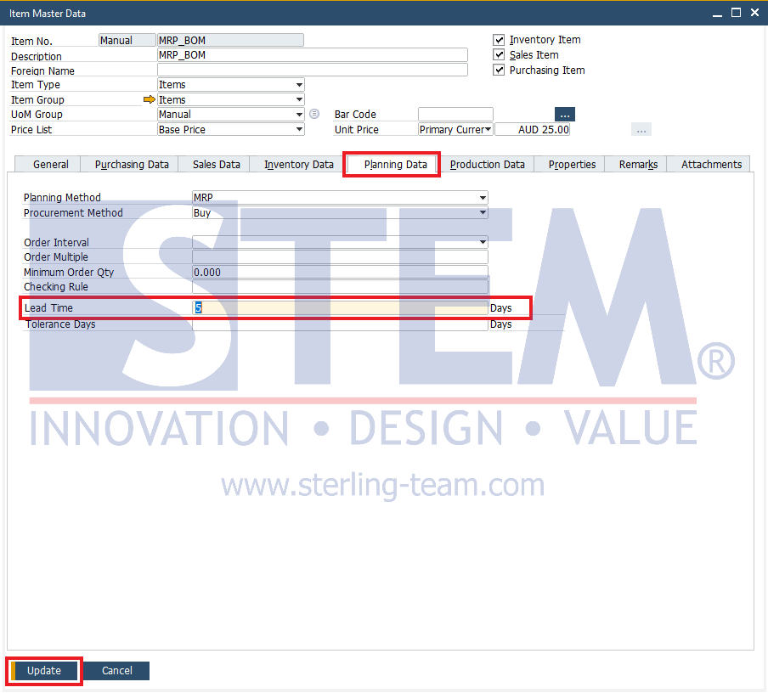The image size is (768, 693).
Task: Click into the Tolerance Days field
Action: coord(340,324)
